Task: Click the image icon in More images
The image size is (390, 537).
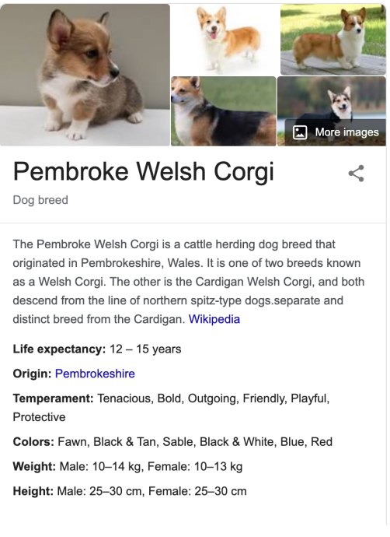Action: pyautogui.click(x=300, y=132)
